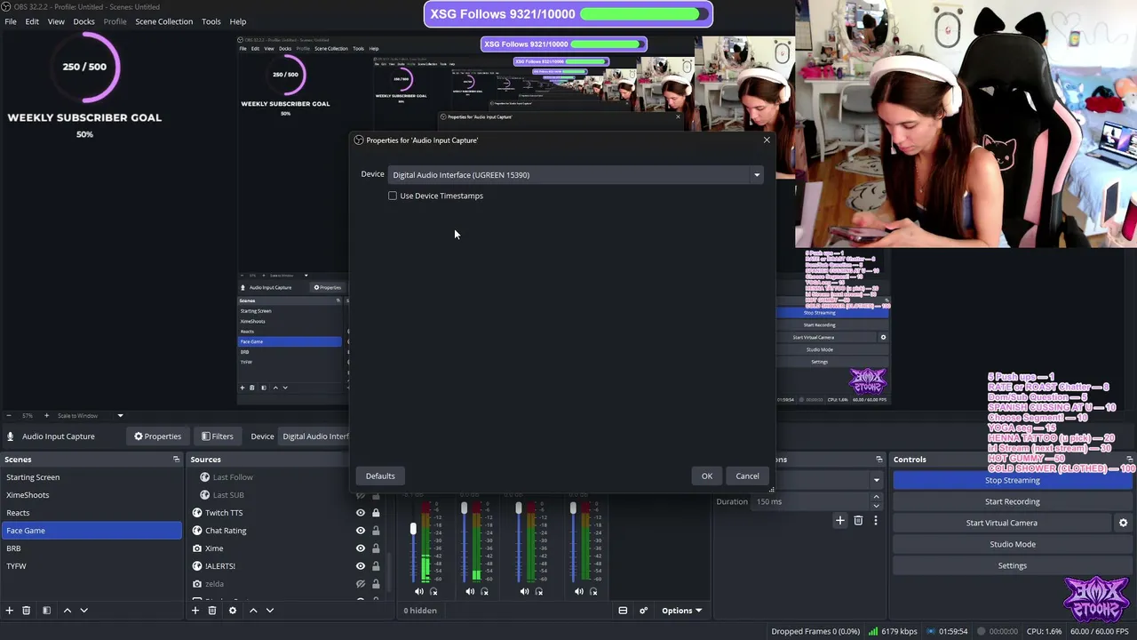Open the transition three-dot menu

point(875,520)
